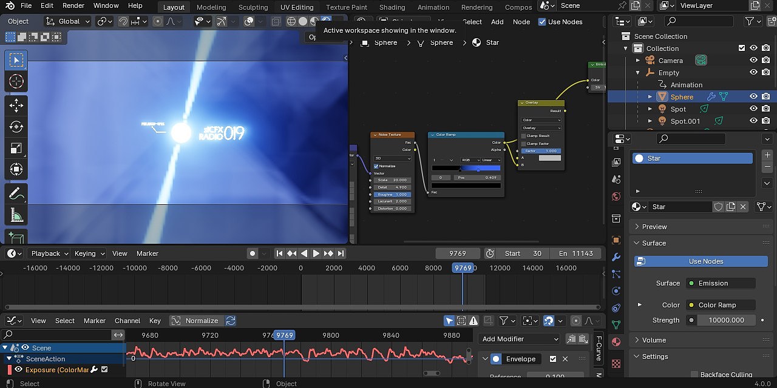The width and height of the screenshot is (777, 388).
Task: Click the Roughness slider in Noise Texture node
Action: tap(392, 195)
